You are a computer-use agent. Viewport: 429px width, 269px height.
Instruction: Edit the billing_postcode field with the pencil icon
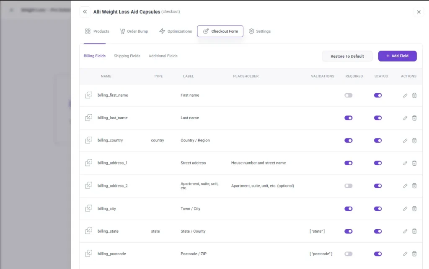click(405, 254)
